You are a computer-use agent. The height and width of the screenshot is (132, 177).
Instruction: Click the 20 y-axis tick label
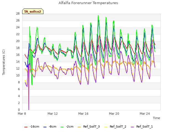[x=18, y=41]
